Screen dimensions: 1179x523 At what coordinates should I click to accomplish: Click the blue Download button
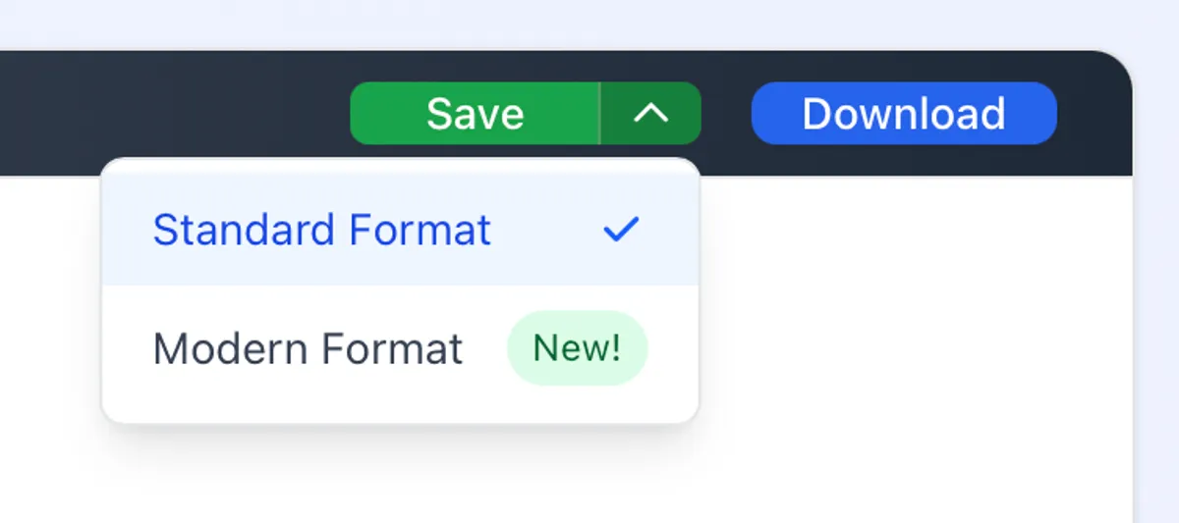903,114
